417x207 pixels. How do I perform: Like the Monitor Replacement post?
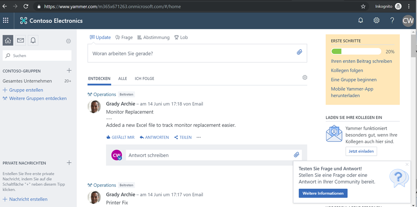click(x=120, y=137)
